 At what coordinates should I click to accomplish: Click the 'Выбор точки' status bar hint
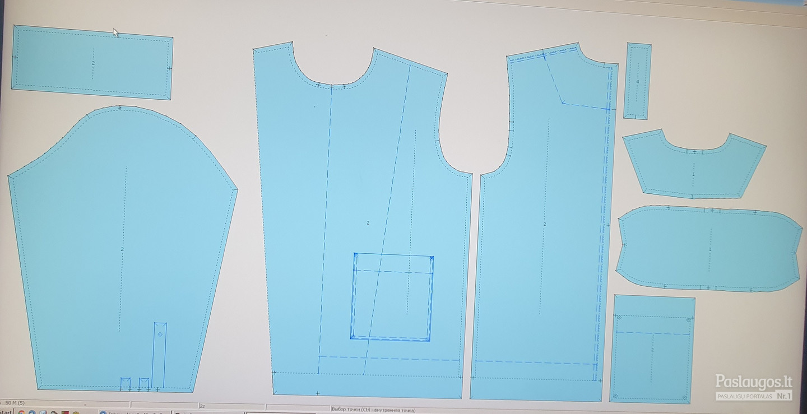[373, 410]
